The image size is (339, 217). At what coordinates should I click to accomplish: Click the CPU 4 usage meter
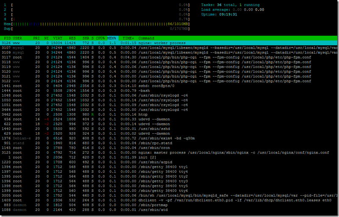[x=97, y=19]
